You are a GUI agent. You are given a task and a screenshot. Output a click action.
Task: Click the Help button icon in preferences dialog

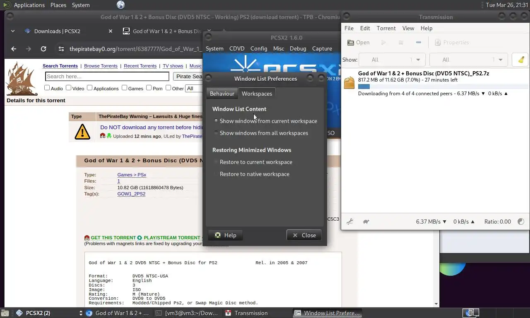(218, 235)
